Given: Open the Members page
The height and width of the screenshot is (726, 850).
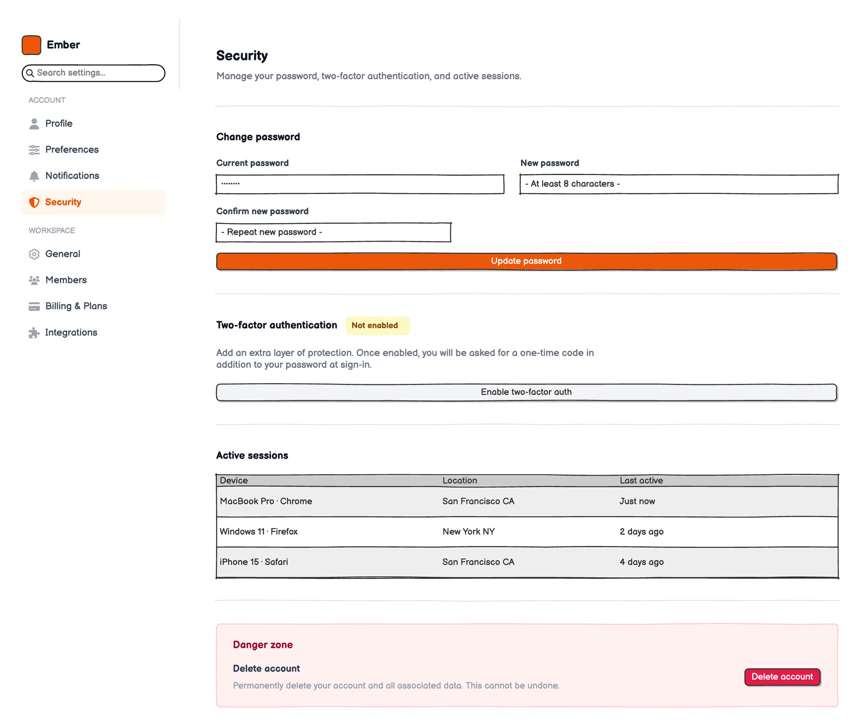Looking at the screenshot, I should click(94, 280).
